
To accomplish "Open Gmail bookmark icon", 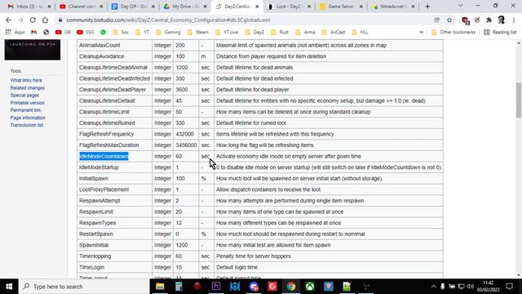I will pos(34,33).
